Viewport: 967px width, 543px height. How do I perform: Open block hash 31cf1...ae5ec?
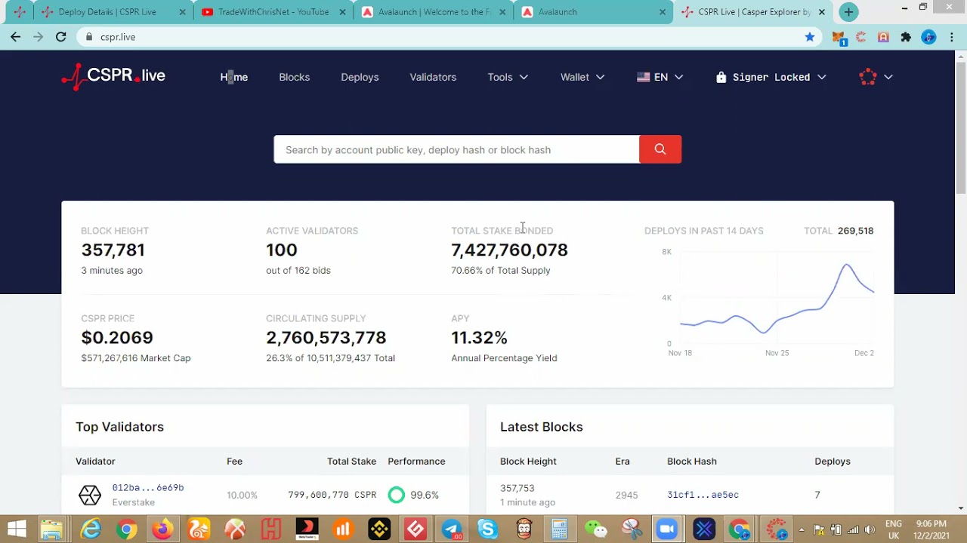[703, 495]
